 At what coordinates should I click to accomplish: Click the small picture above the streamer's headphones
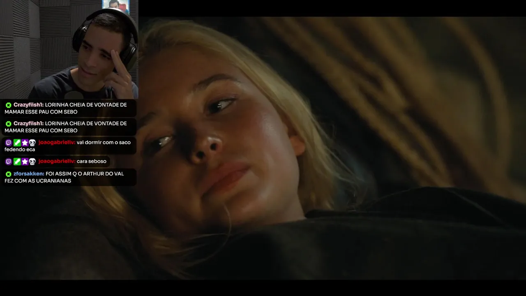pos(115,7)
